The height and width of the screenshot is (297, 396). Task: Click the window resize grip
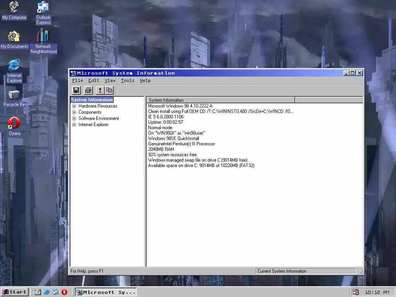click(x=361, y=271)
